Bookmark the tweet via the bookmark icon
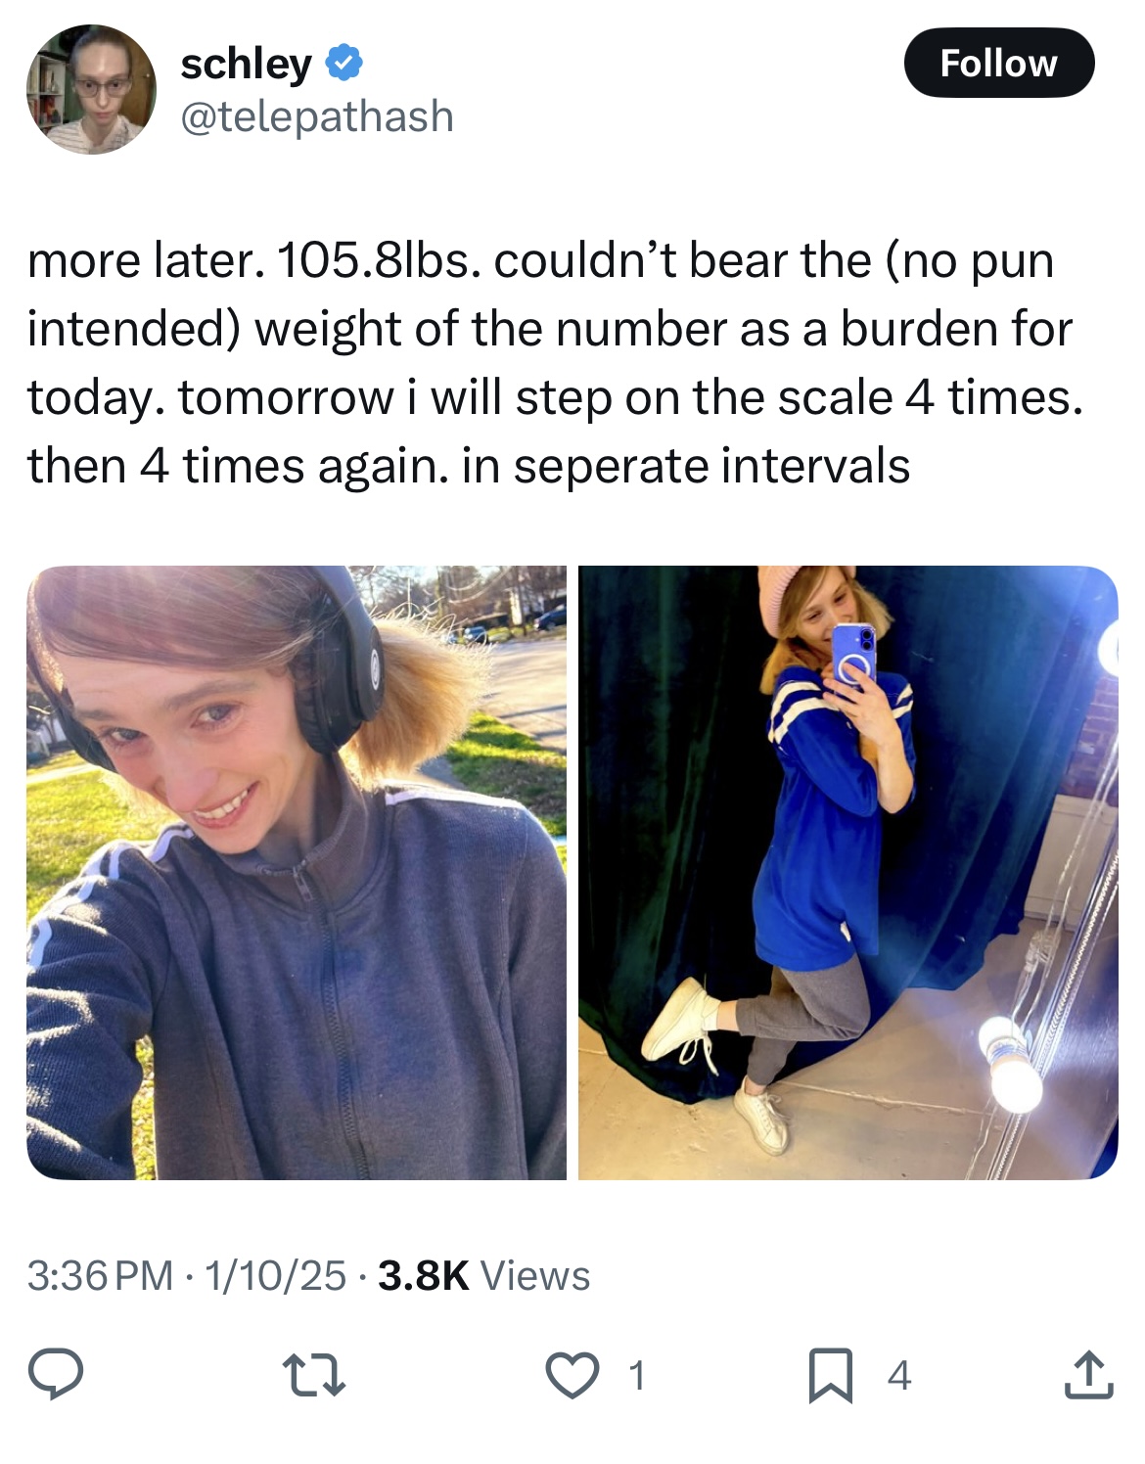This screenshot has width=1145, height=1464. coord(831,1375)
